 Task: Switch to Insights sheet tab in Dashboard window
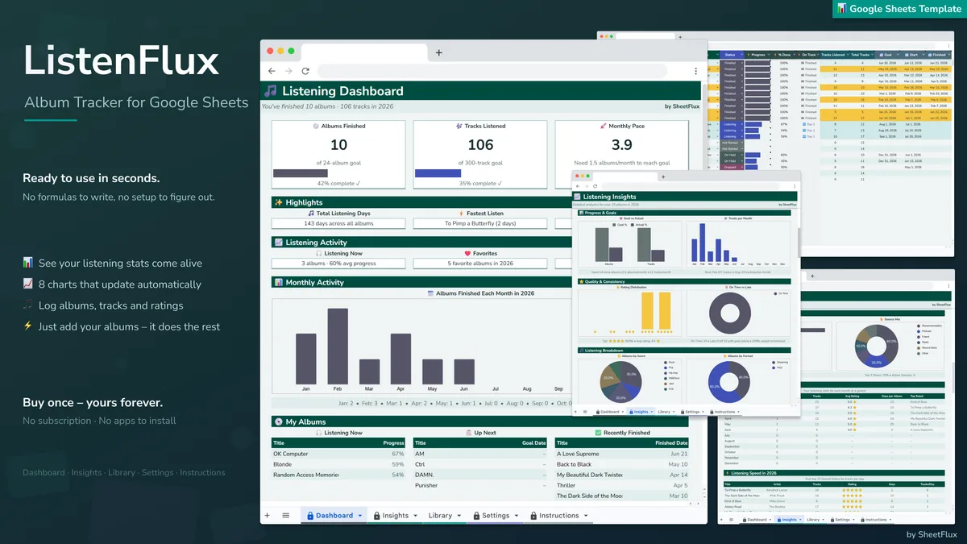[395, 515]
